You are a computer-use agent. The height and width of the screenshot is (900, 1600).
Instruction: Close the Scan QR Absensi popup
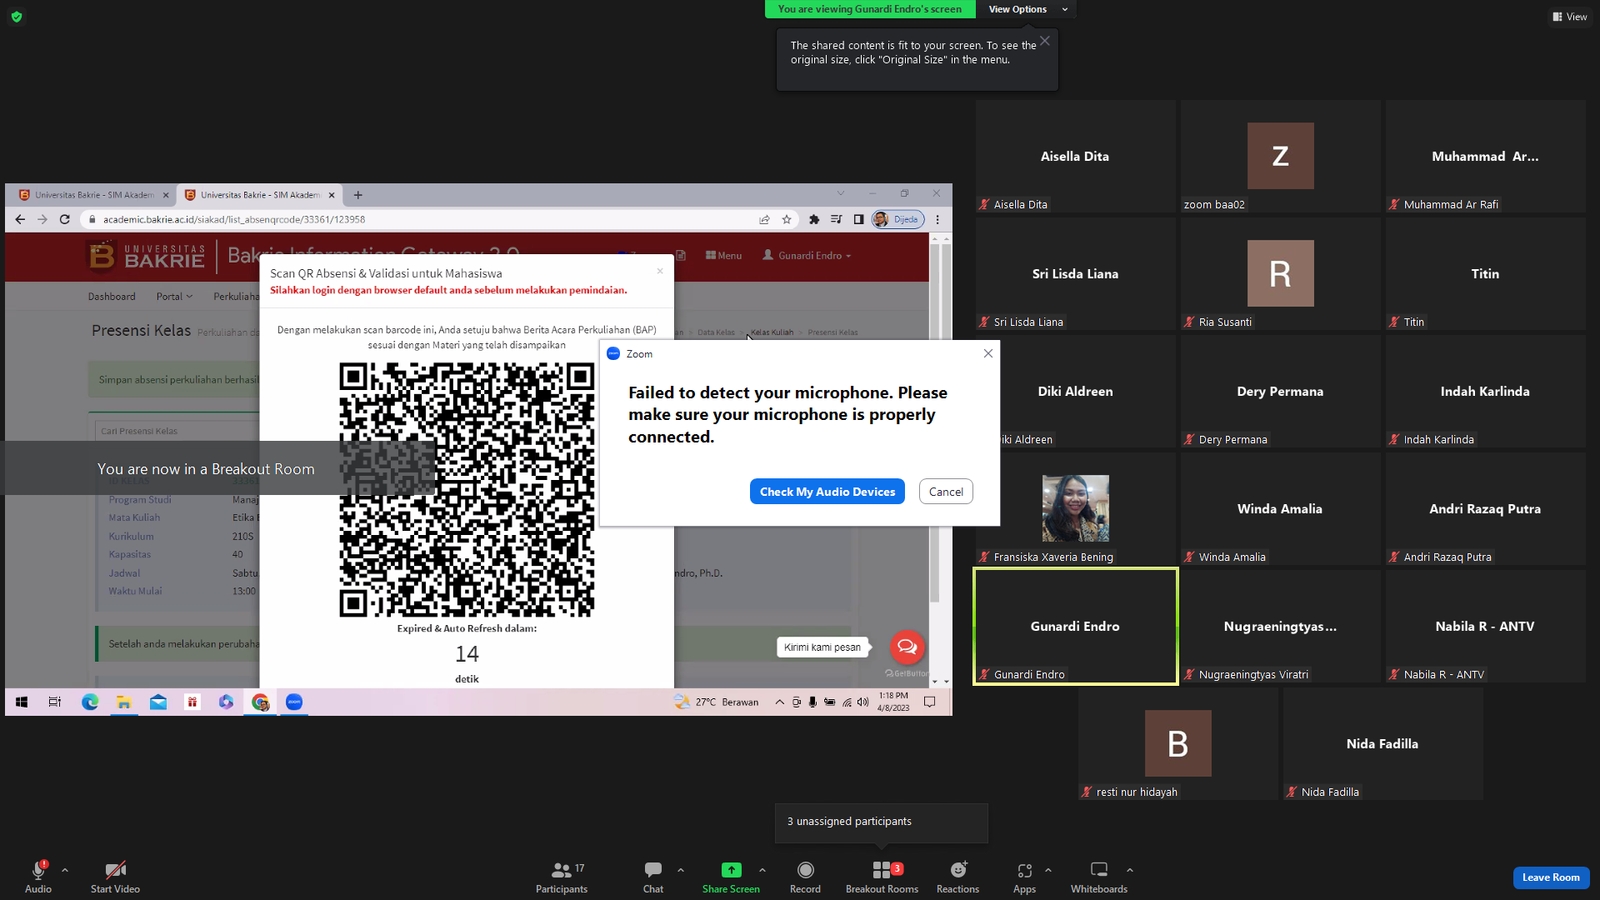coord(660,271)
